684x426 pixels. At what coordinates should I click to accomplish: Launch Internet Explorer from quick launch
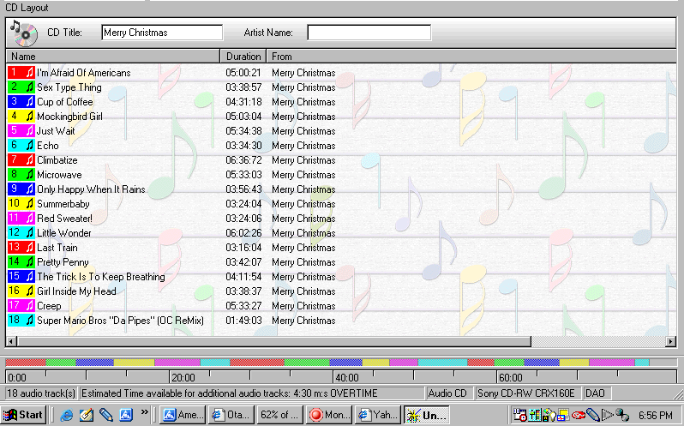click(x=66, y=415)
